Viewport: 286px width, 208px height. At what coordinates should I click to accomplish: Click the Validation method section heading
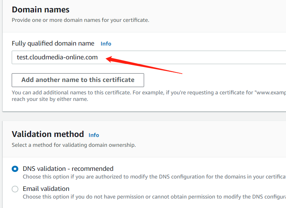point(48,134)
